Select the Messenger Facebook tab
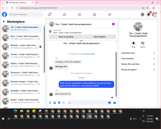The height and width of the screenshot is (129, 161). 20,3
